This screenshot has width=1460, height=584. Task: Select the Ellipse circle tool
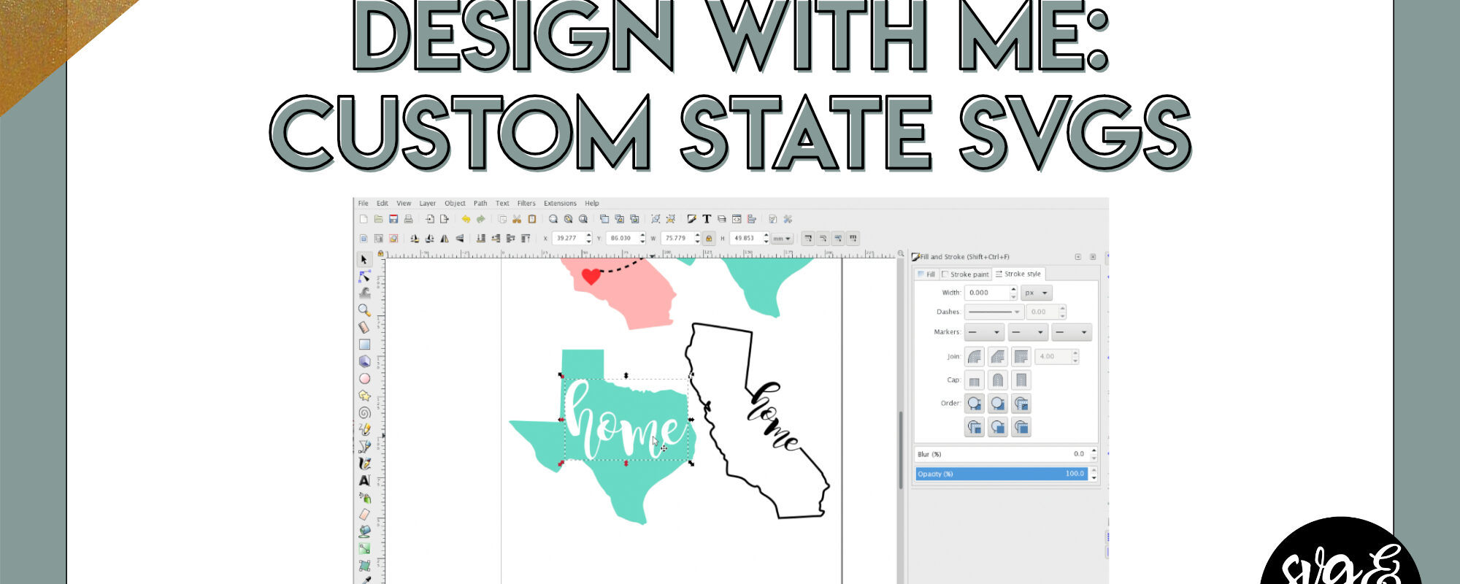[364, 379]
